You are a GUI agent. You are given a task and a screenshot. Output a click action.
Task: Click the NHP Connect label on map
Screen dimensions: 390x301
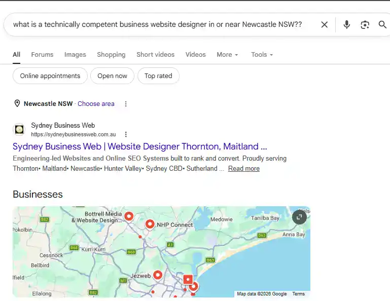[174, 224]
